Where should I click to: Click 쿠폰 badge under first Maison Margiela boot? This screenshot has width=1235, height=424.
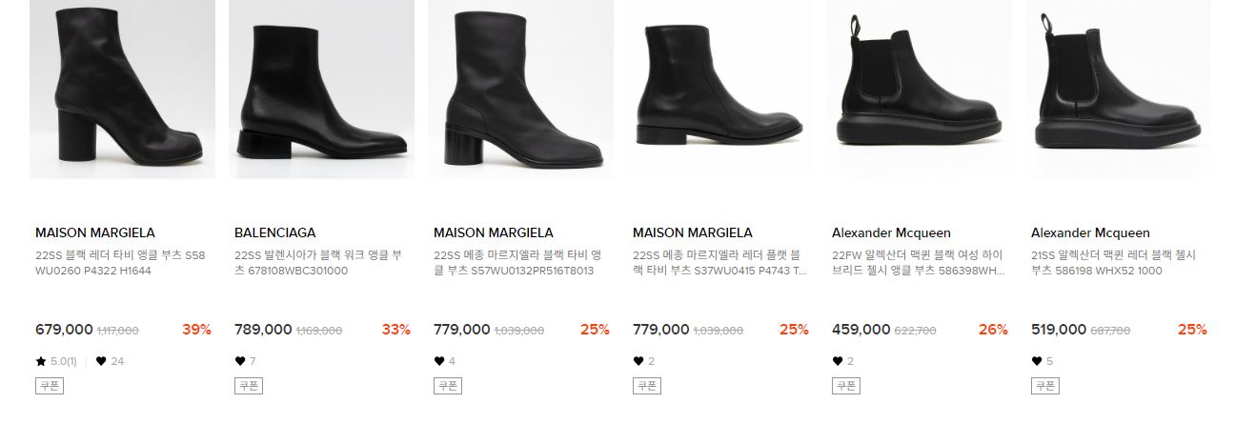click(50, 386)
